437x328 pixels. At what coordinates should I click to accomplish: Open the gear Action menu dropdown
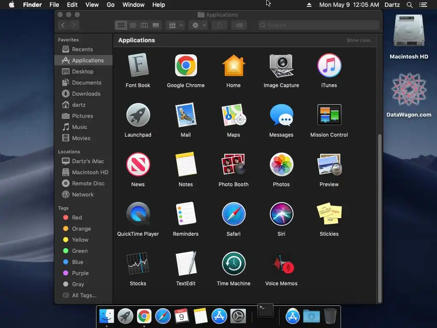[198, 25]
